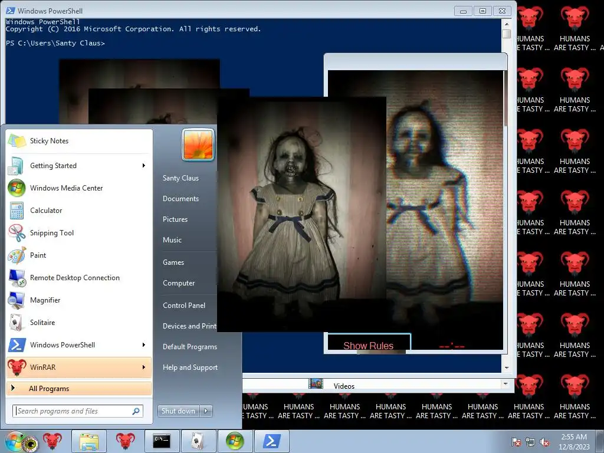Click red timer text beside Show Rules

click(452, 346)
